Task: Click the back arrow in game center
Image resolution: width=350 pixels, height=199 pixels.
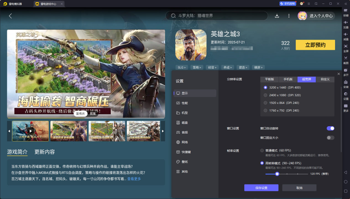Action: [x=11, y=16]
